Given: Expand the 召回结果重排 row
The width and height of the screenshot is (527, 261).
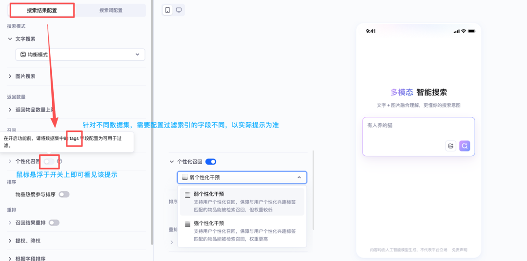Looking at the screenshot, I should point(10,223).
